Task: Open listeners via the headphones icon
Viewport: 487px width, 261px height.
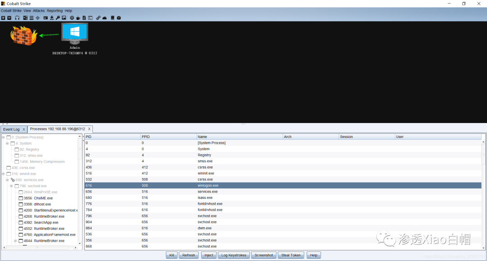Action: point(18,18)
